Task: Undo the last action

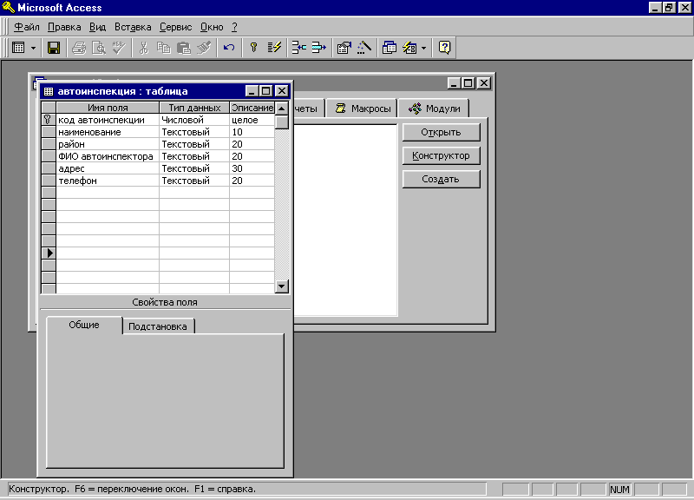Action: point(229,48)
